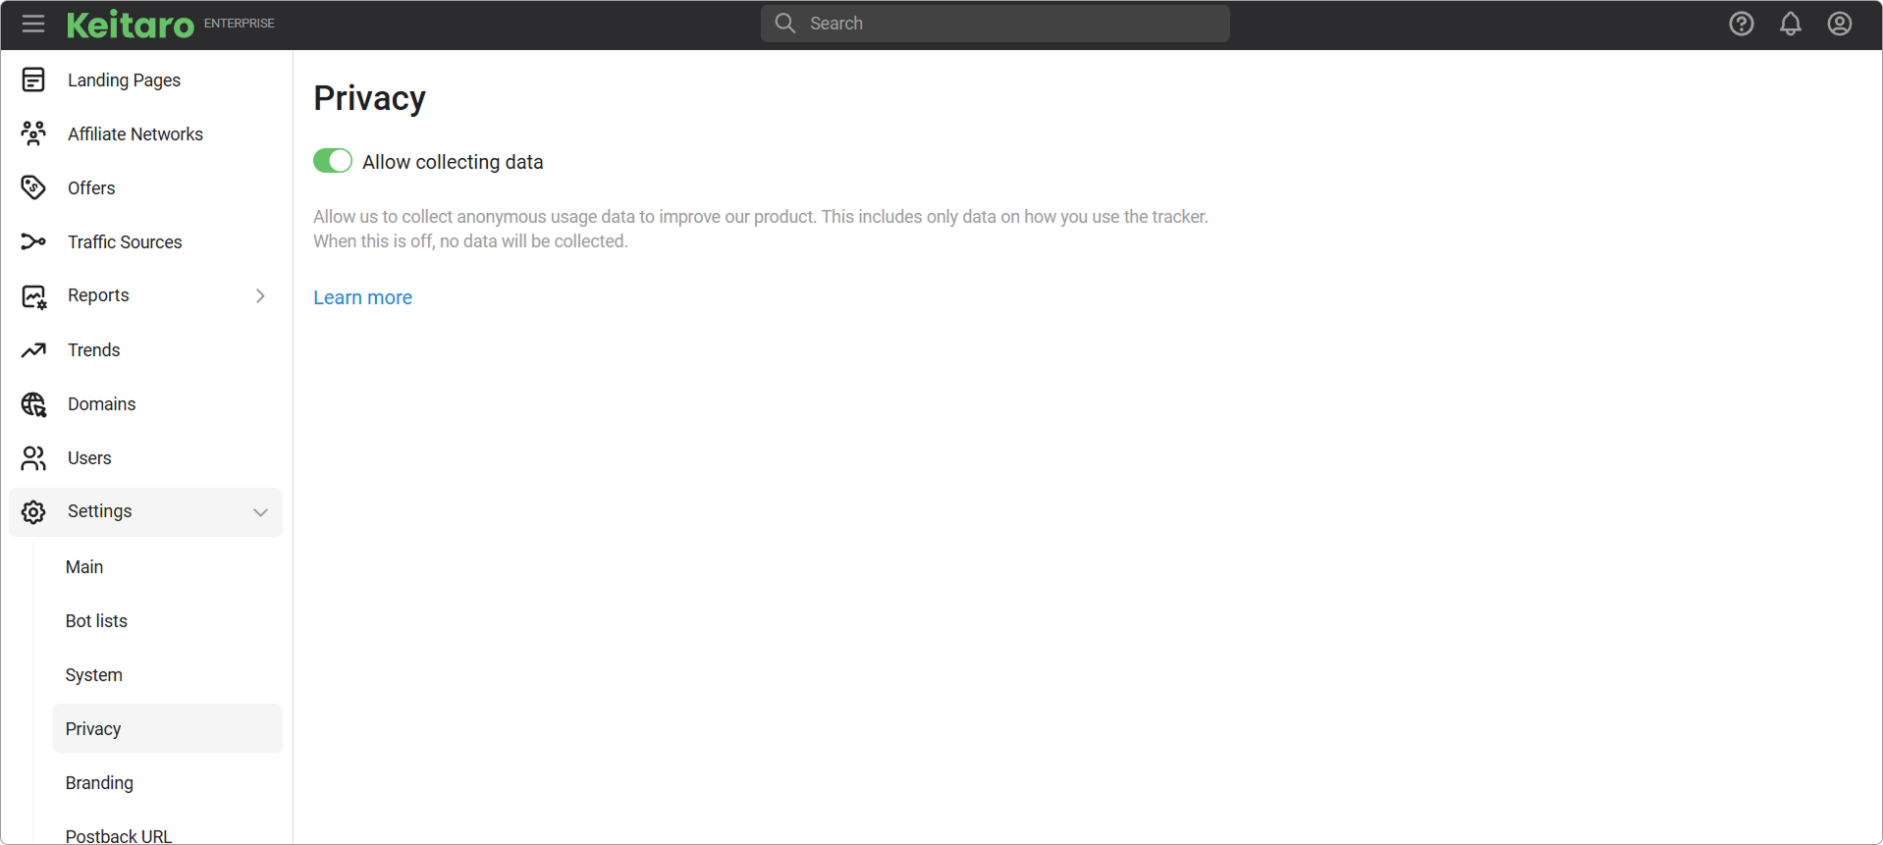1883x845 pixels.
Task: Go to the Users page
Action: coord(89,458)
